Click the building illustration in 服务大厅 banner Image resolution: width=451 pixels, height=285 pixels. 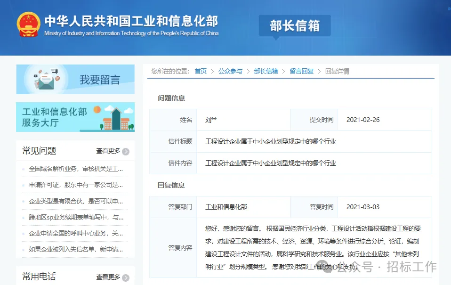(x=116, y=119)
